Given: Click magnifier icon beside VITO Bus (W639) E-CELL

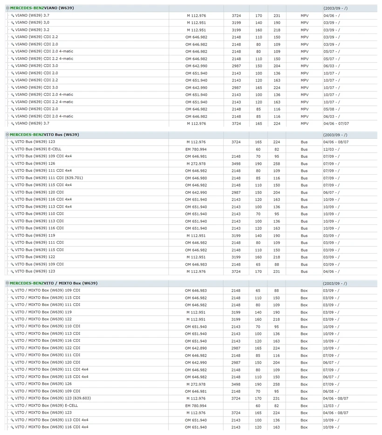Looking at the screenshot, I should pos(12,149).
